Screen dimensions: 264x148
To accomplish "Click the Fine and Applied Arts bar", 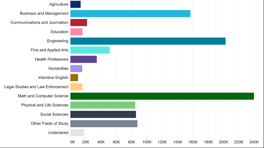I will click(90, 50).
